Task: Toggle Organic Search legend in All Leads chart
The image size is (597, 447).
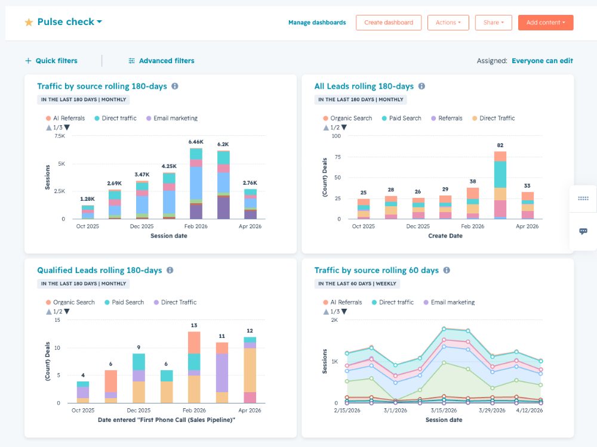Action: tap(347, 118)
